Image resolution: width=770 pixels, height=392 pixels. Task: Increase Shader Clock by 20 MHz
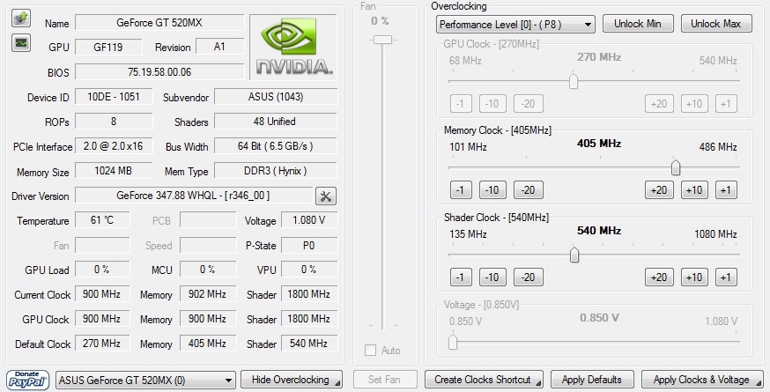[658, 277]
